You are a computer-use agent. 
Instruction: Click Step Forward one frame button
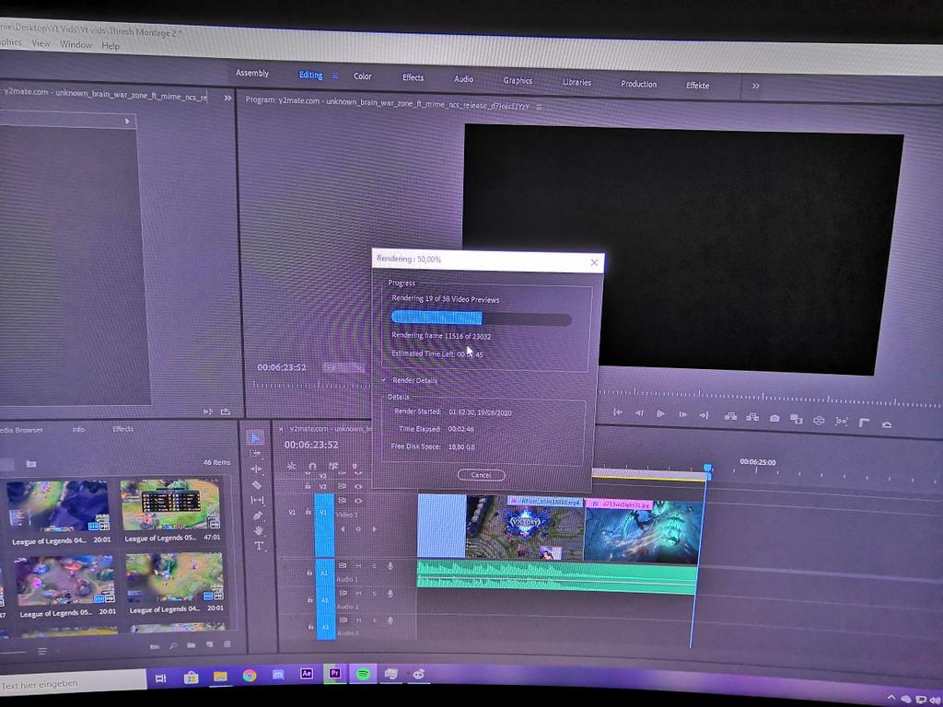[682, 414]
